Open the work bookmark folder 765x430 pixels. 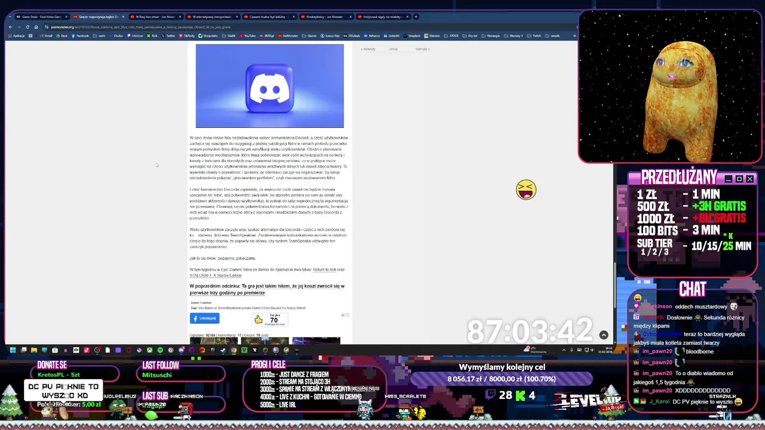[99, 36]
